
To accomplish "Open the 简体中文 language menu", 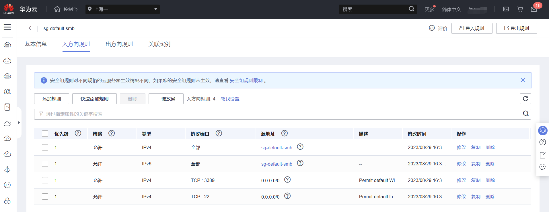I will point(451,9).
